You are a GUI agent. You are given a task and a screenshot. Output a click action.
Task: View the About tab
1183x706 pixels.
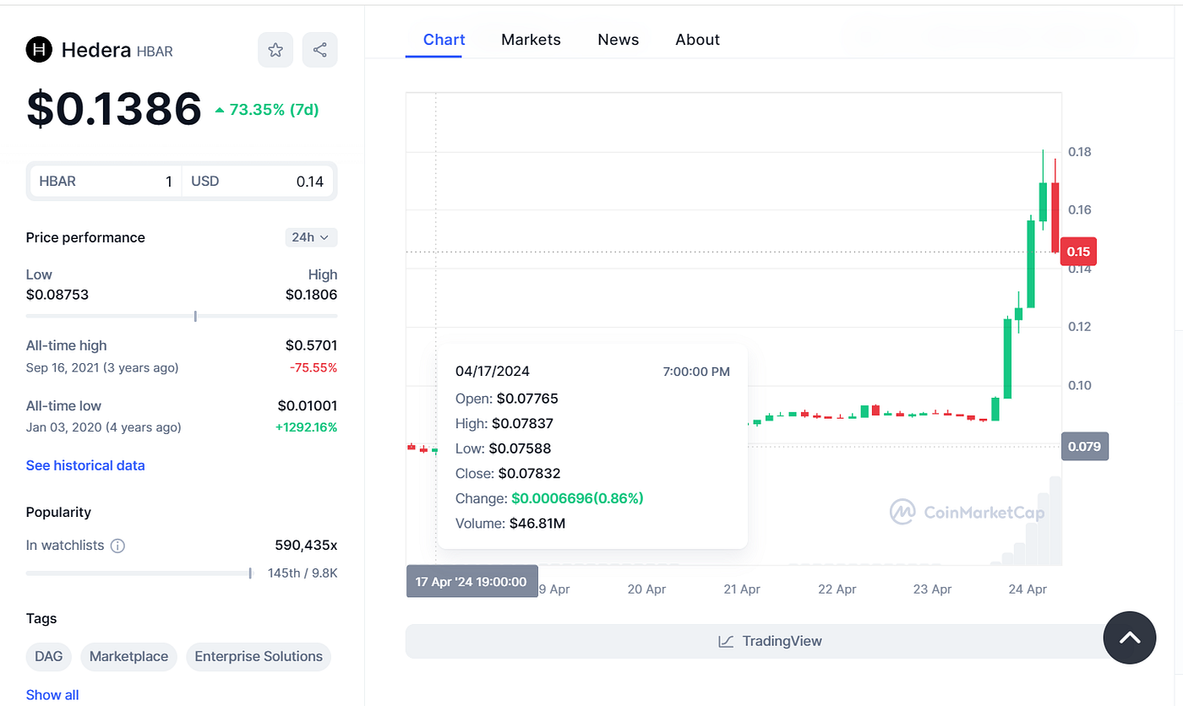(697, 39)
